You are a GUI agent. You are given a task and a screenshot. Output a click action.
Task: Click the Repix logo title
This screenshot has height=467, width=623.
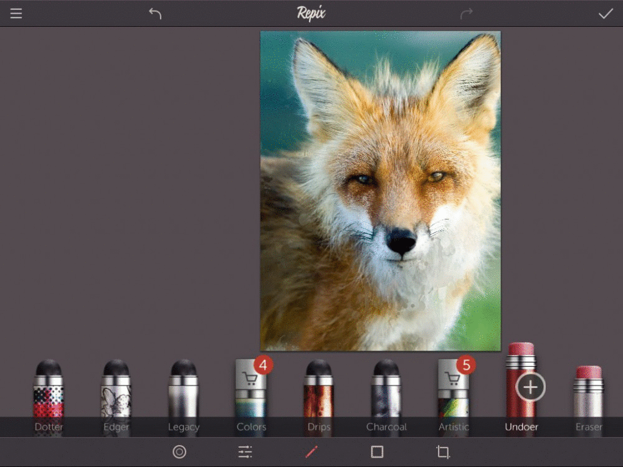(311, 13)
